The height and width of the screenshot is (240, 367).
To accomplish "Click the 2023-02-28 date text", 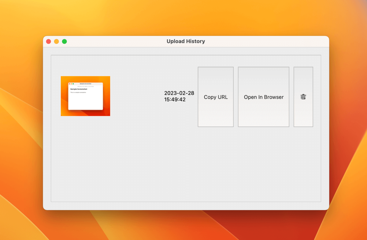I will point(179,93).
